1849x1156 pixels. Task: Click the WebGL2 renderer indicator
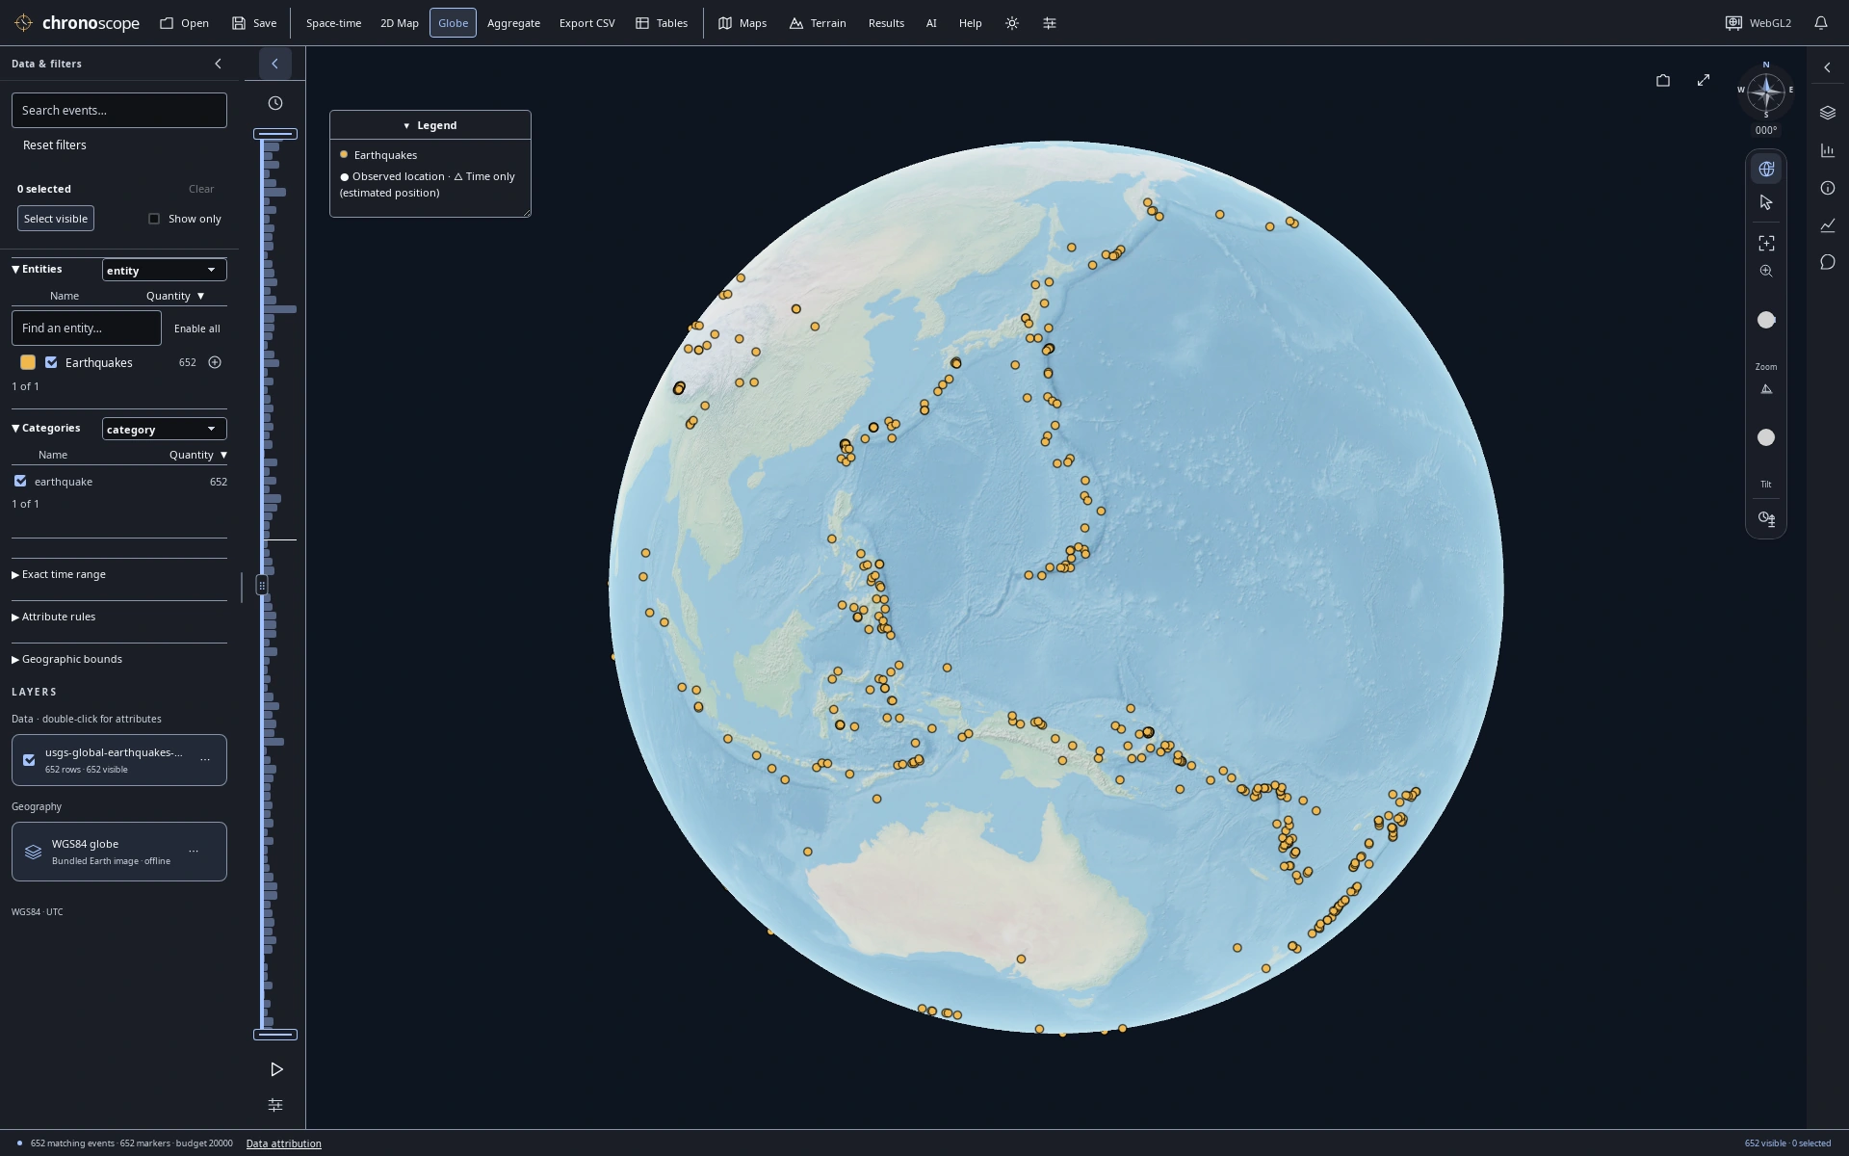pos(1758,23)
